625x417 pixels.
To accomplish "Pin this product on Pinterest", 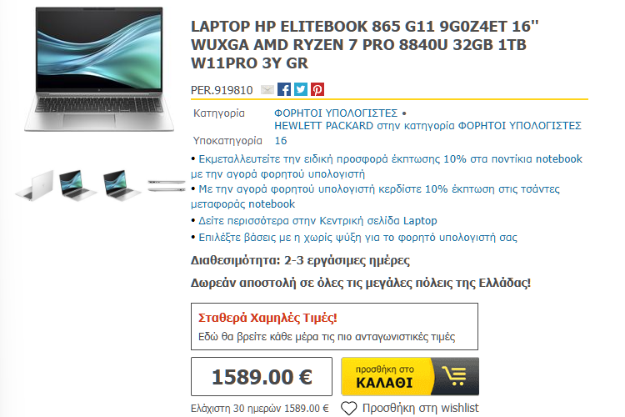I will (317, 89).
